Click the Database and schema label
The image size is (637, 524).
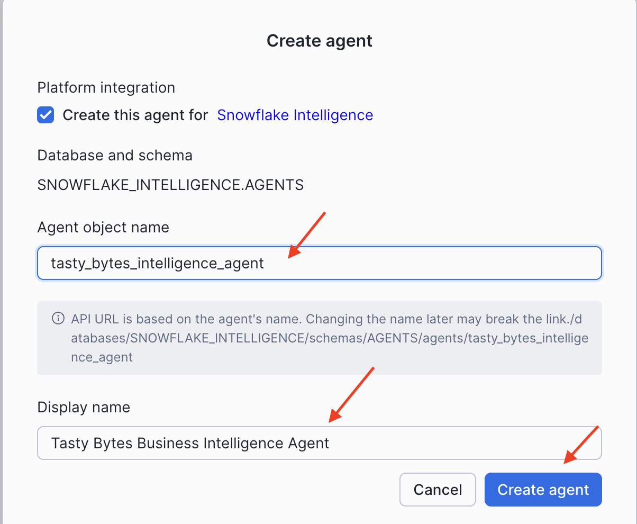coord(115,155)
